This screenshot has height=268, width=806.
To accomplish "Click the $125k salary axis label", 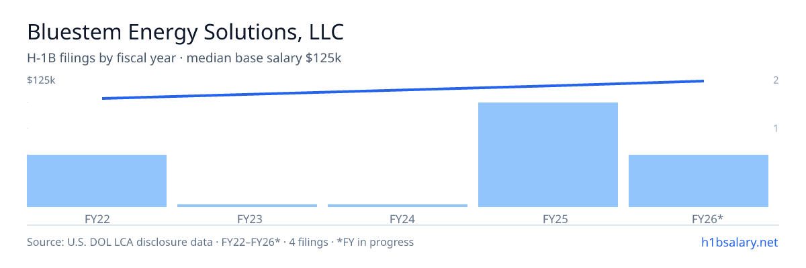I will click(x=41, y=80).
